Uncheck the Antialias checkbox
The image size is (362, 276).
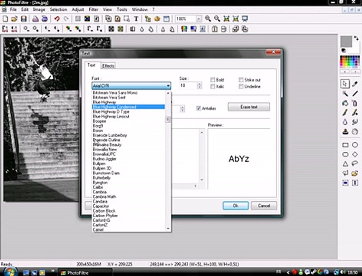[x=199, y=108]
